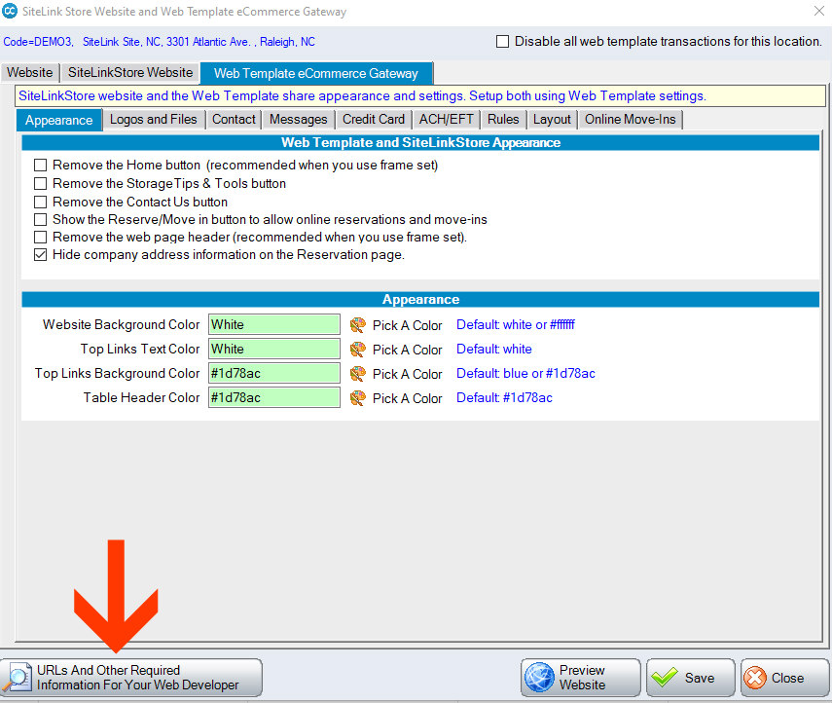The image size is (832, 703).
Task: Click Table Header Color input field
Action: 274,397
